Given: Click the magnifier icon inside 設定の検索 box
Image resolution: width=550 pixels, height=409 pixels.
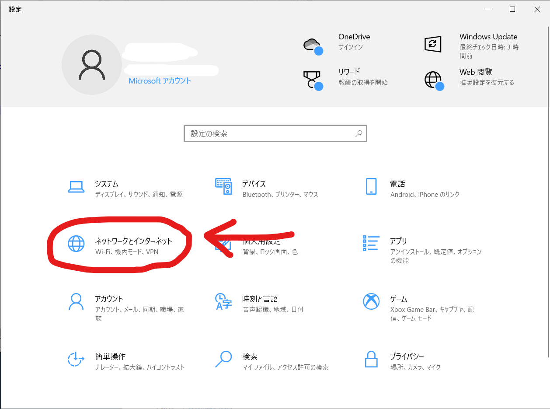Looking at the screenshot, I should pos(359,133).
